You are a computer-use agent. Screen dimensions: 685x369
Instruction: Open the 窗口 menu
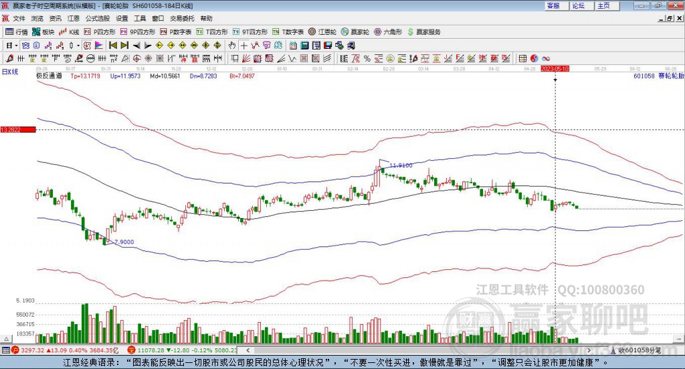(x=158, y=18)
